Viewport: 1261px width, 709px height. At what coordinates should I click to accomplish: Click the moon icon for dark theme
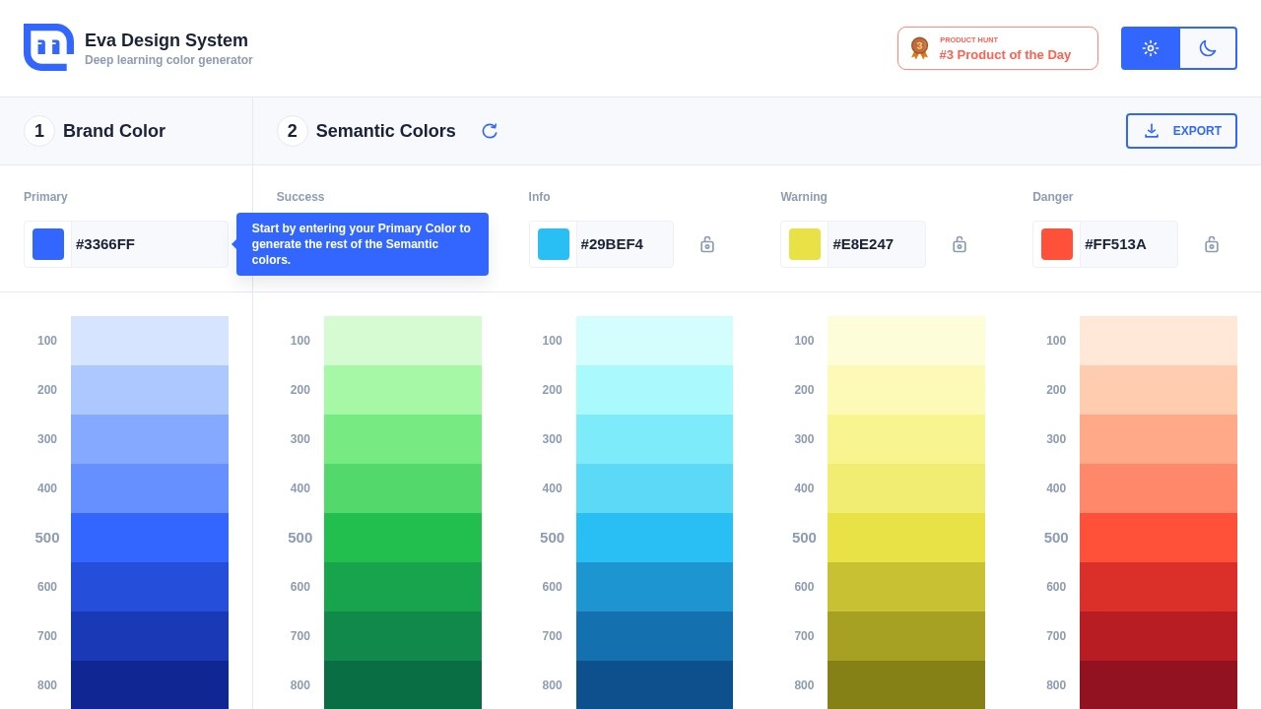click(x=1208, y=47)
